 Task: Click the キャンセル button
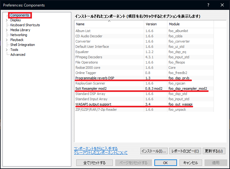click(191, 163)
